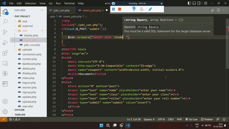Open Remote Explorer view in activity bar
This screenshot has height=129, width=229.
coord(5,63)
